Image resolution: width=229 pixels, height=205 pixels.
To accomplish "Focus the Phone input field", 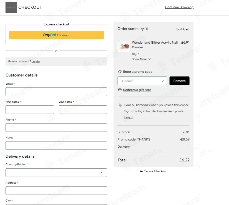I will click(x=56, y=128).
